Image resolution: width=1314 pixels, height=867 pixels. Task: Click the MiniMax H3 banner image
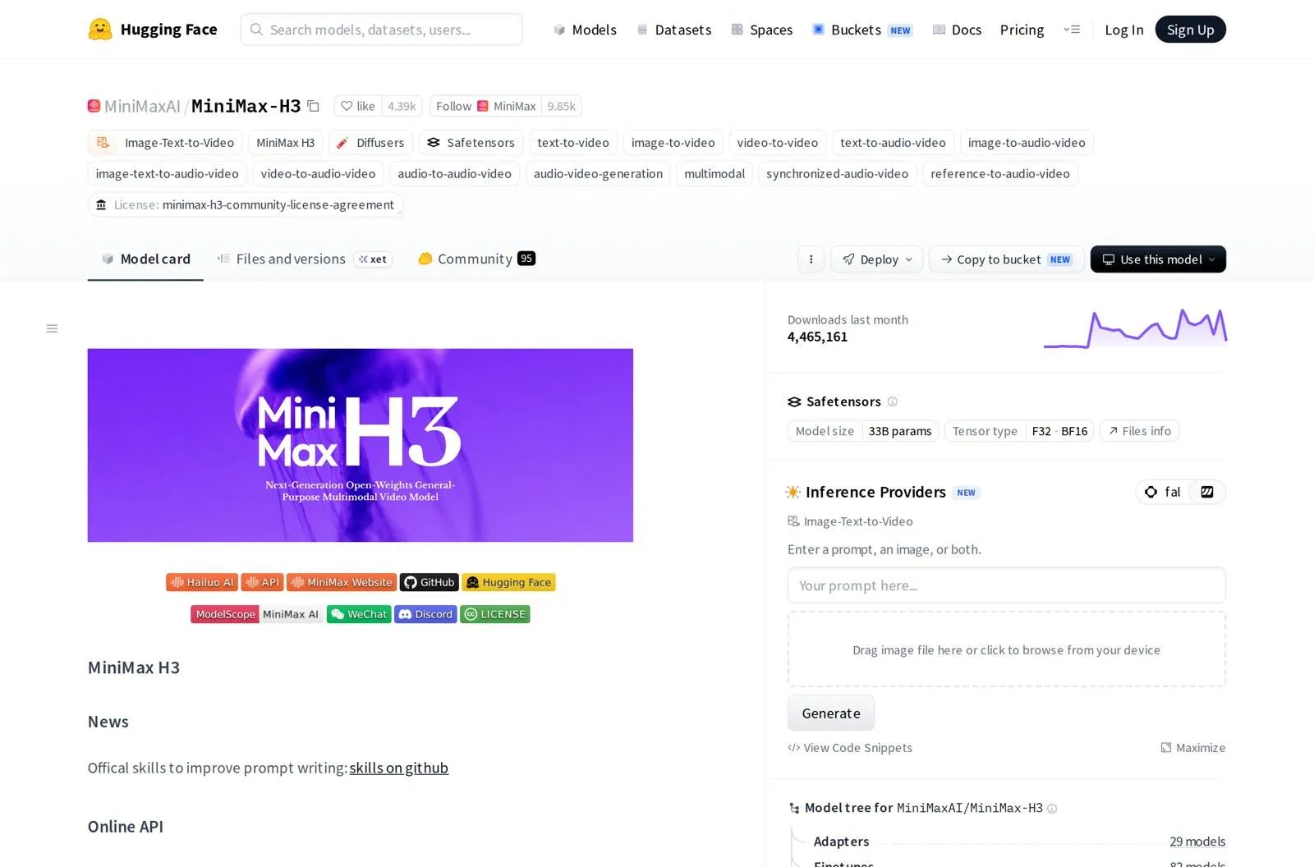click(x=361, y=445)
